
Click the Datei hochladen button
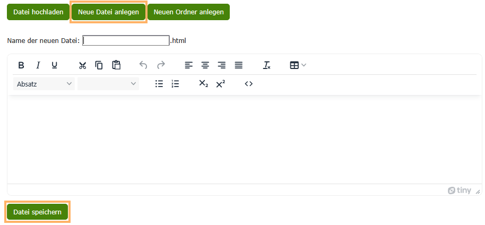coord(38,12)
